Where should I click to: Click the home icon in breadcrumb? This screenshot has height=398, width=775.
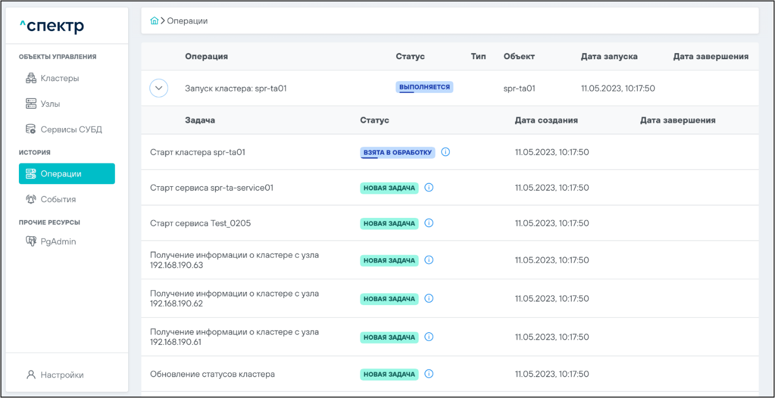(154, 21)
